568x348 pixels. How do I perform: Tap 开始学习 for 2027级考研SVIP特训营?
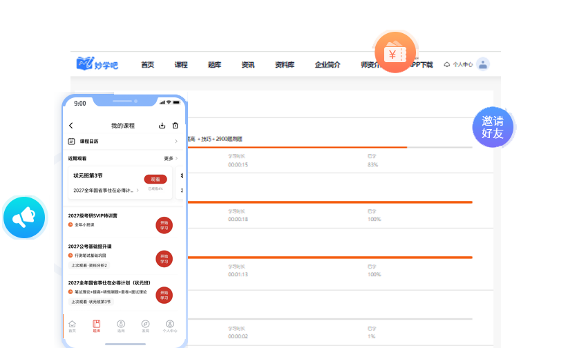[164, 225]
